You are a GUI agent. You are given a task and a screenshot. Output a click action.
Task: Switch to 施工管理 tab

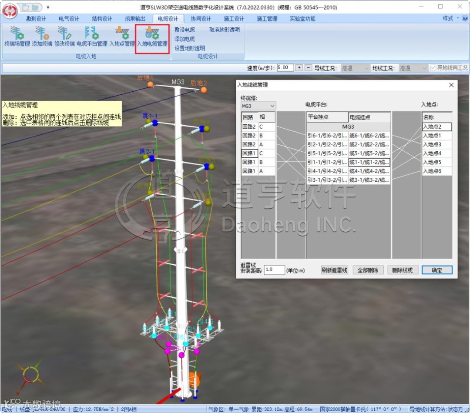267,19
